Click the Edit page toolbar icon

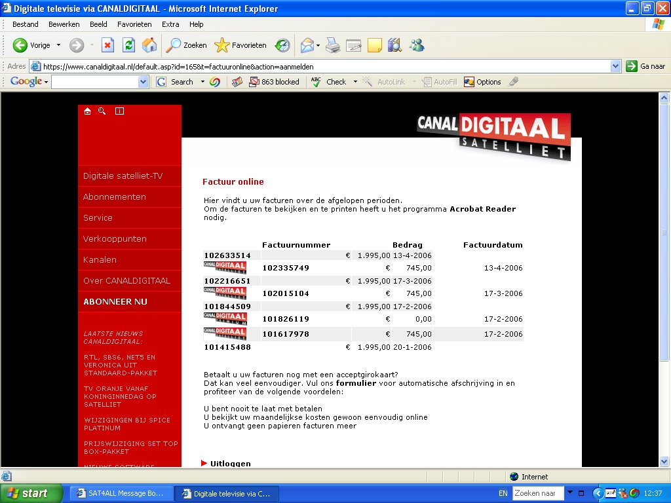pos(353,45)
